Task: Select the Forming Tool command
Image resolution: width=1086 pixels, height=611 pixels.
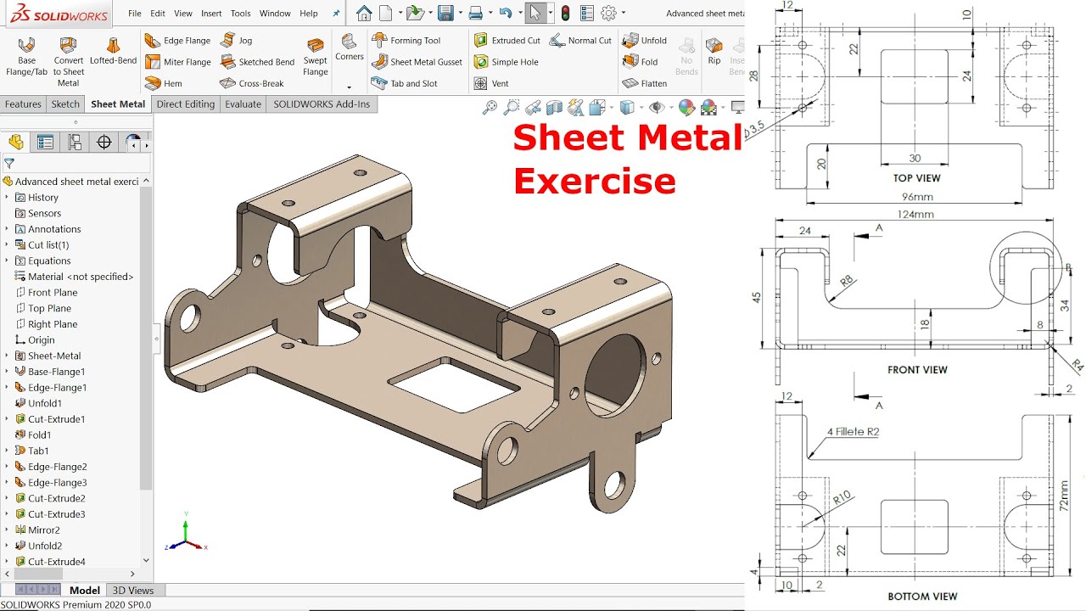Action: pos(406,41)
